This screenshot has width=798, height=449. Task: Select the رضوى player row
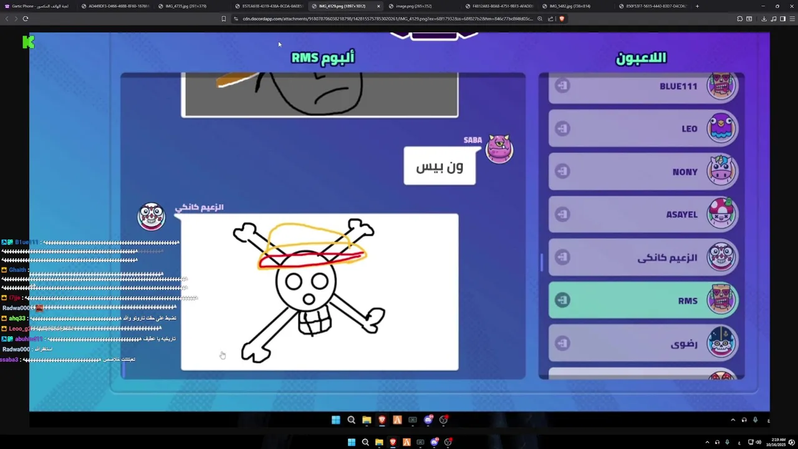tap(643, 344)
